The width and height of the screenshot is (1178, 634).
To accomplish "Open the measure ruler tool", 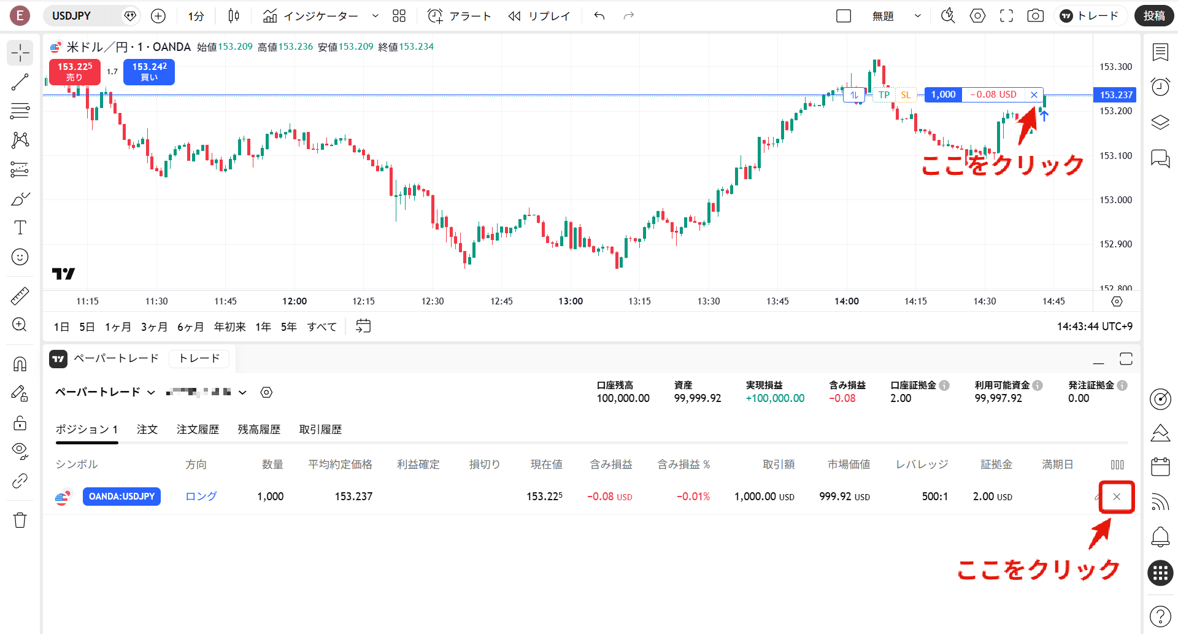I will (20, 295).
